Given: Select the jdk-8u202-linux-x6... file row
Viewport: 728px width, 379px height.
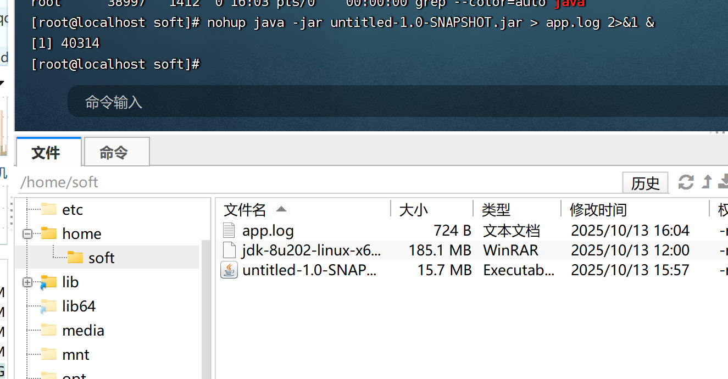Looking at the screenshot, I should tap(473, 250).
